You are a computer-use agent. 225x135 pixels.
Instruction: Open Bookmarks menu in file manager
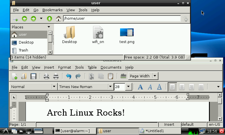coord(52,10)
